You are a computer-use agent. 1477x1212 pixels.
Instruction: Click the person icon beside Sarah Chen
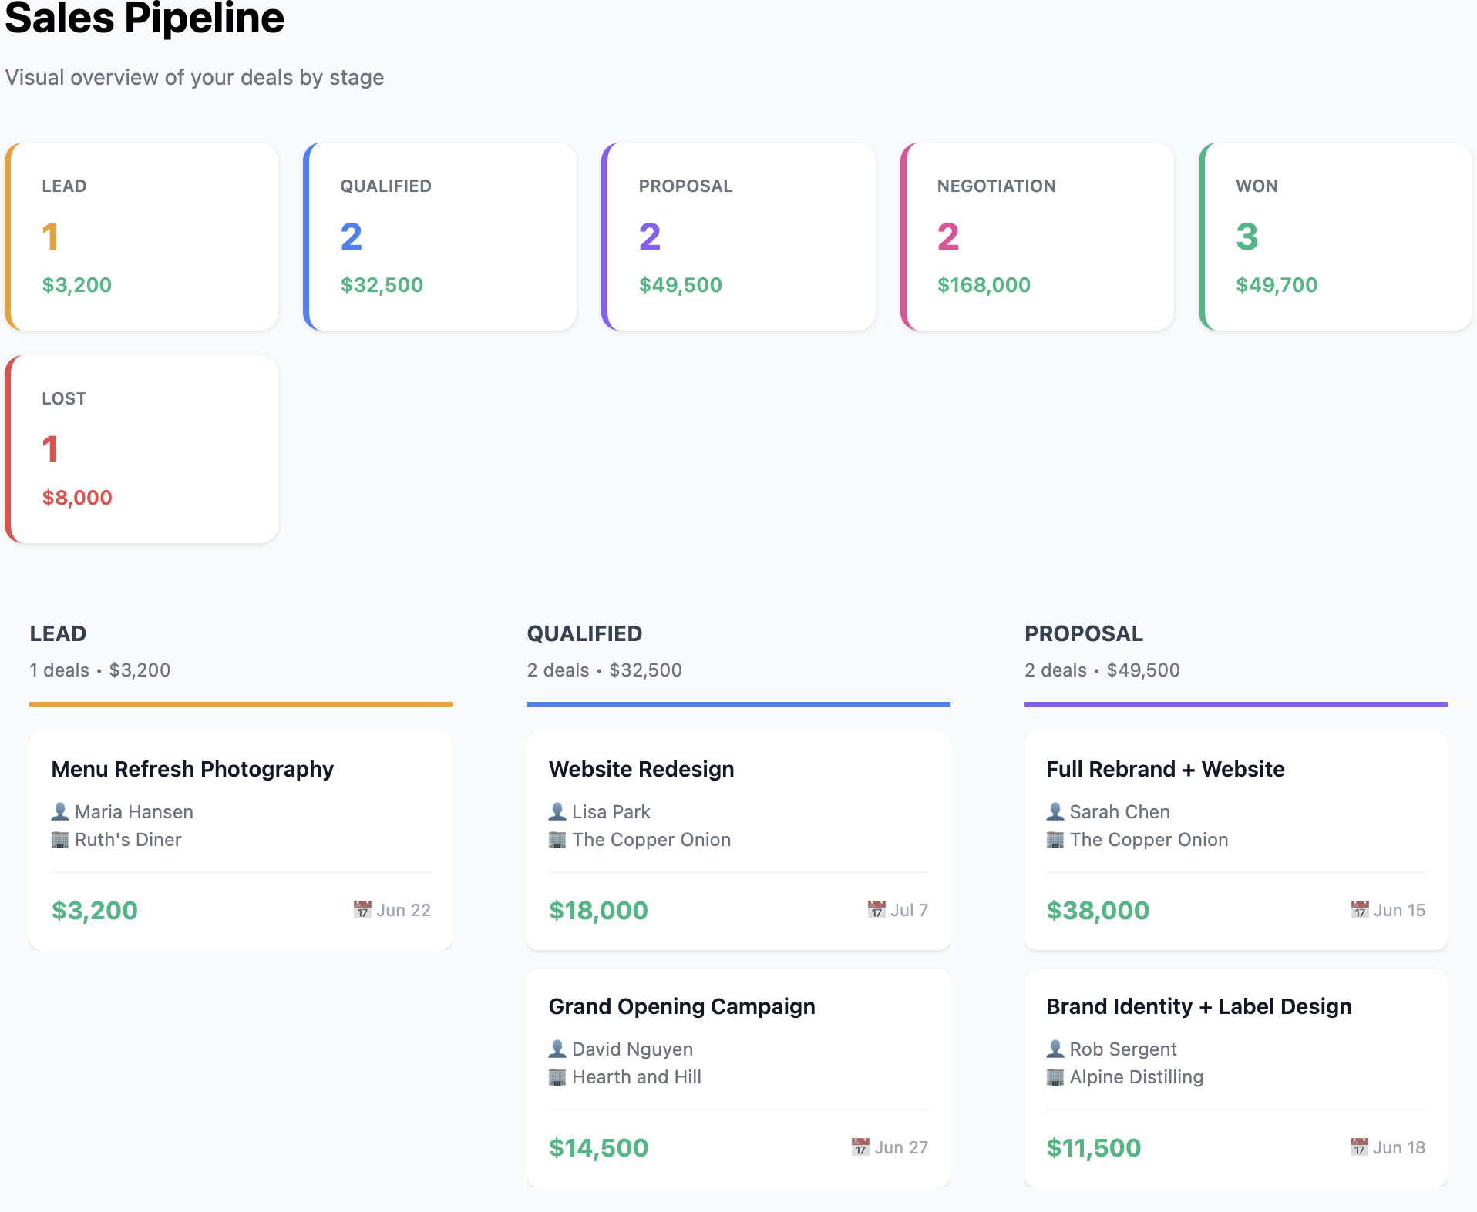(x=1055, y=811)
